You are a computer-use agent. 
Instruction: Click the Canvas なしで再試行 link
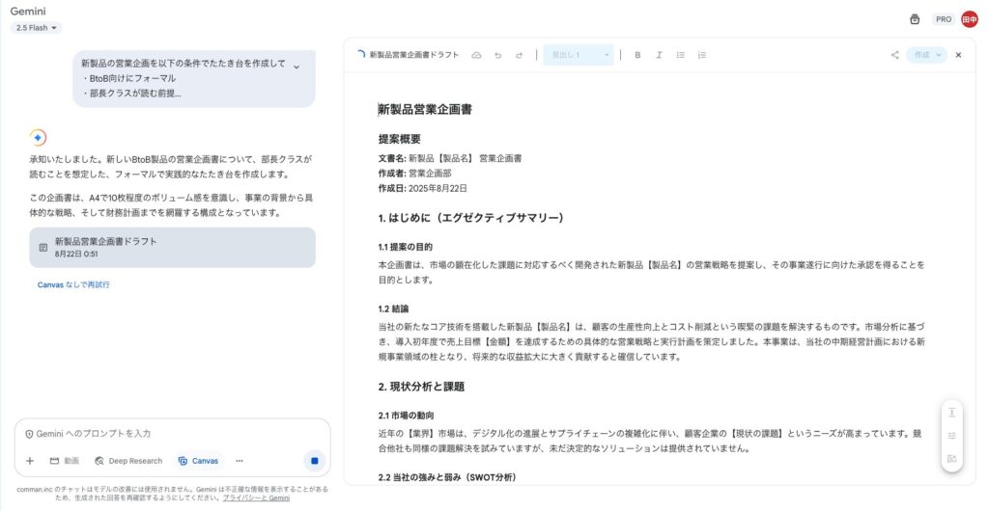(73, 284)
